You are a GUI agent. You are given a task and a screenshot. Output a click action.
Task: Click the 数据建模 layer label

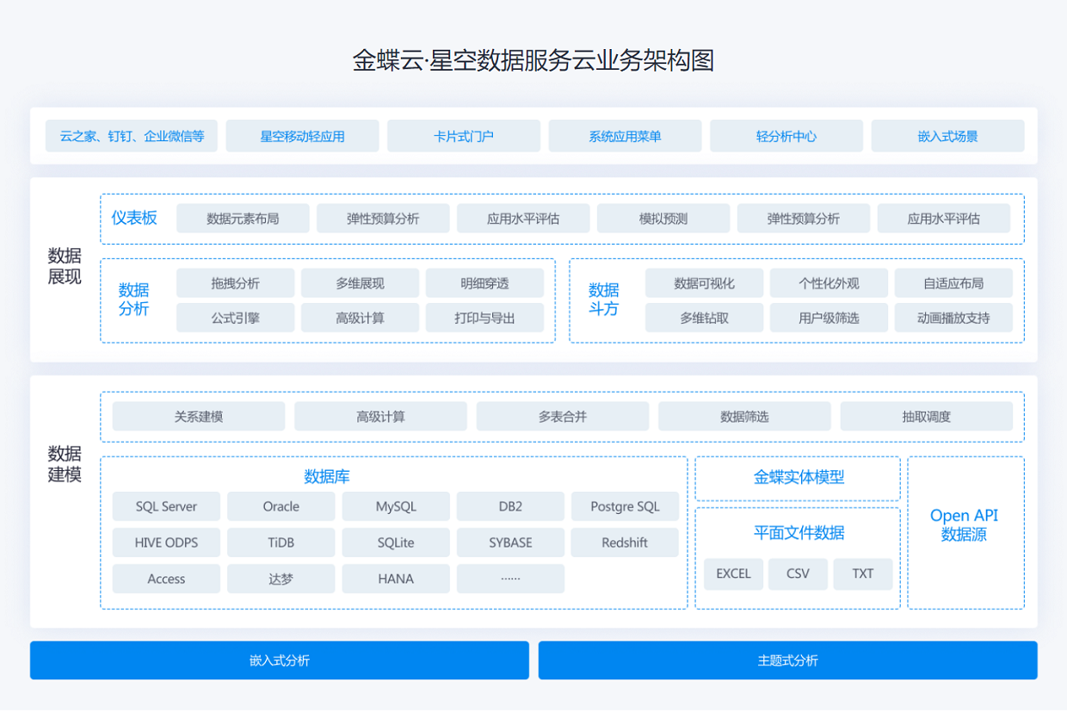click(x=65, y=464)
